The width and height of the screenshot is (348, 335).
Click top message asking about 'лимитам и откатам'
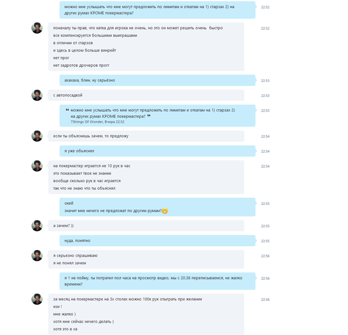coord(158,10)
